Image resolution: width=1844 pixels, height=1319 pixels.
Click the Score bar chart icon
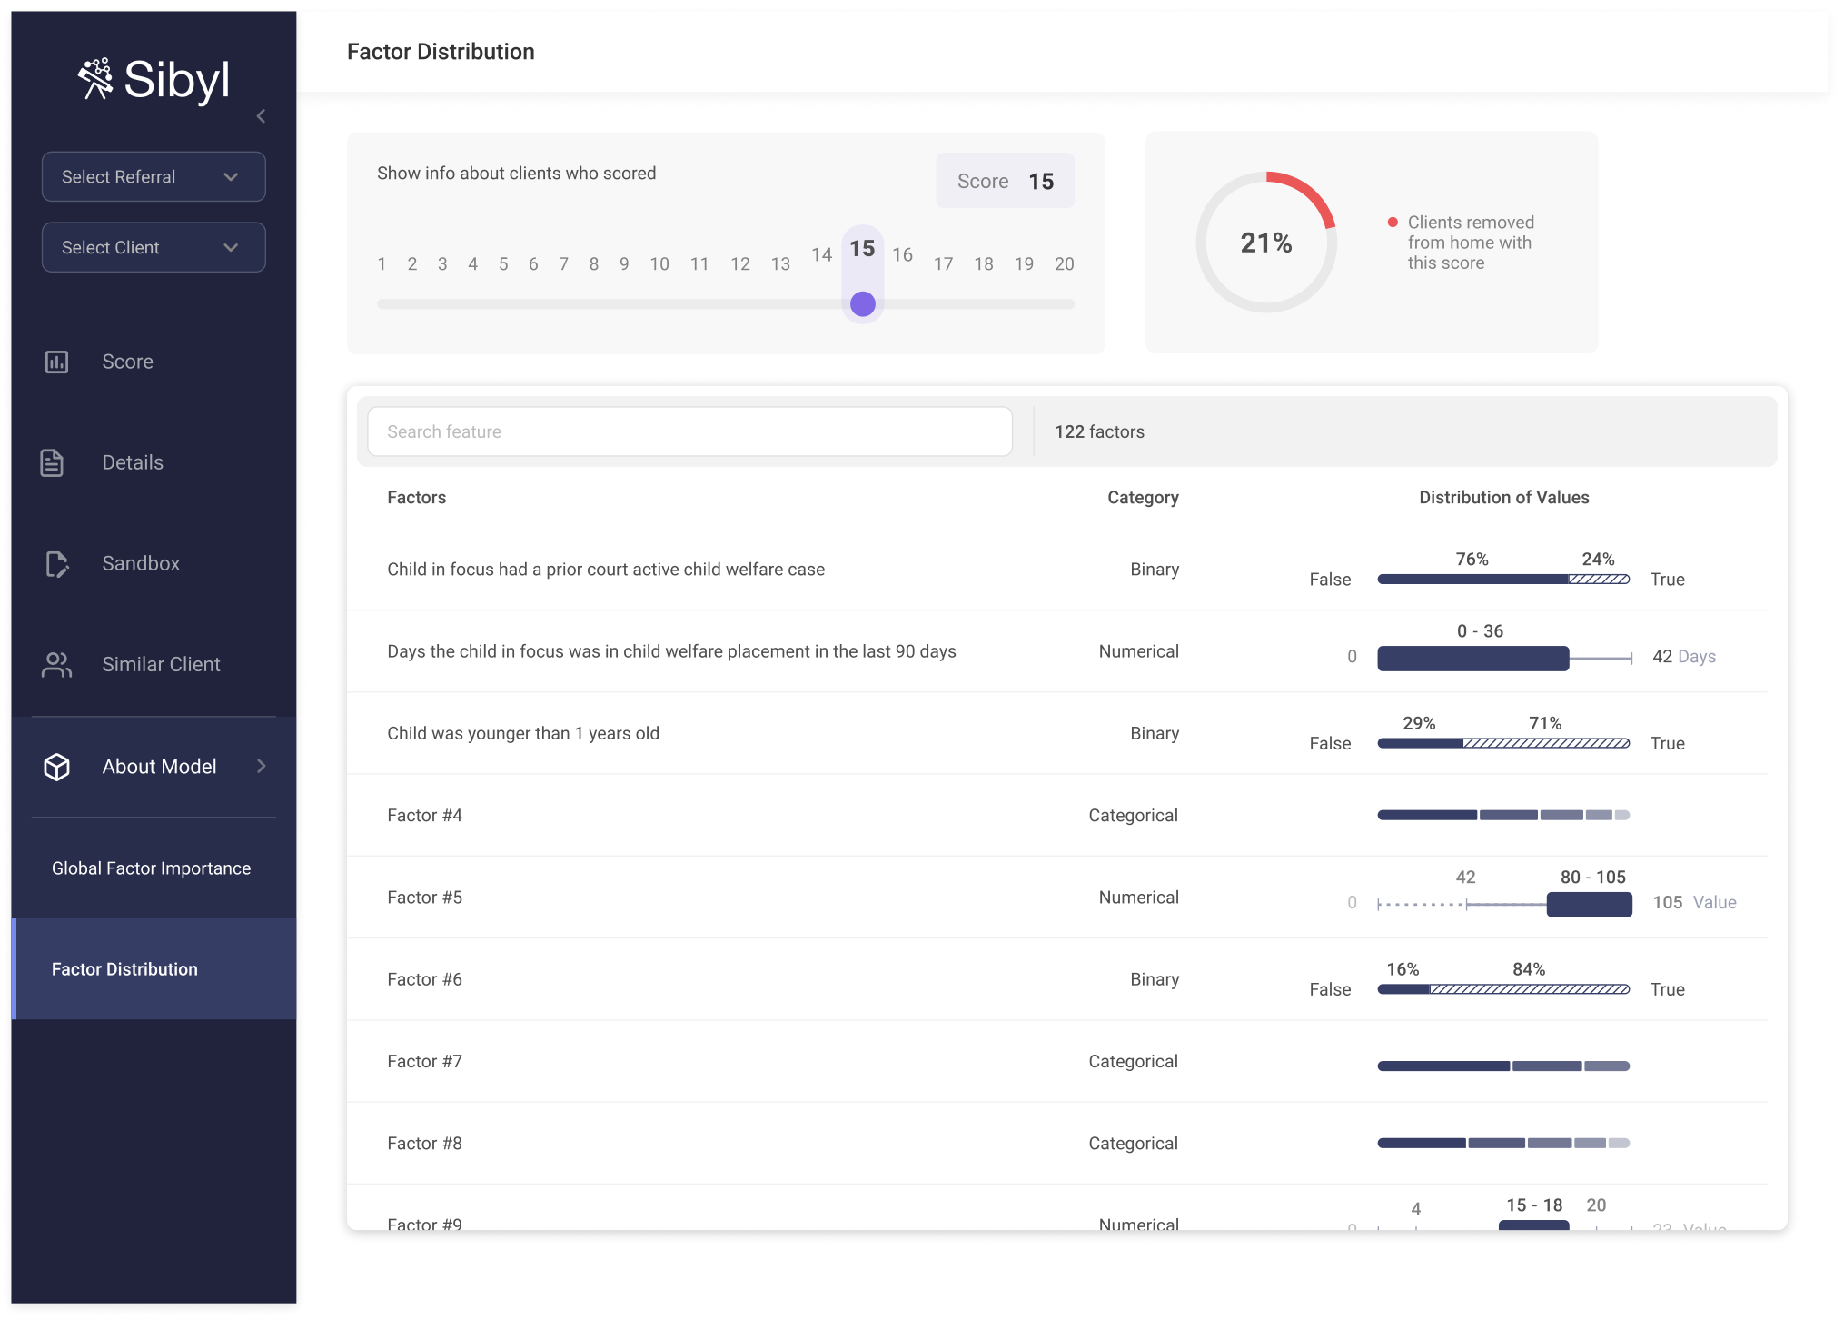56,362
